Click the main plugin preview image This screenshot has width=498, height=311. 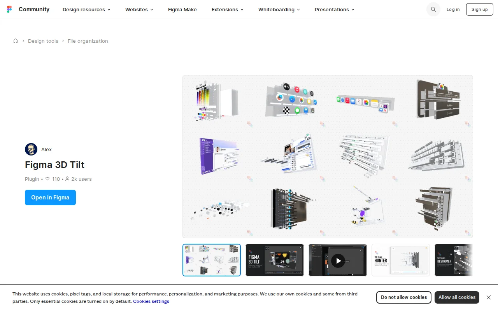pos(328,157)
